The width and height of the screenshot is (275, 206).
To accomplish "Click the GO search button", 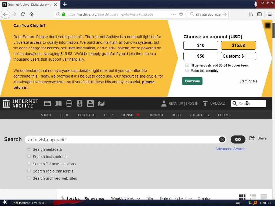I will coord(238,139).
